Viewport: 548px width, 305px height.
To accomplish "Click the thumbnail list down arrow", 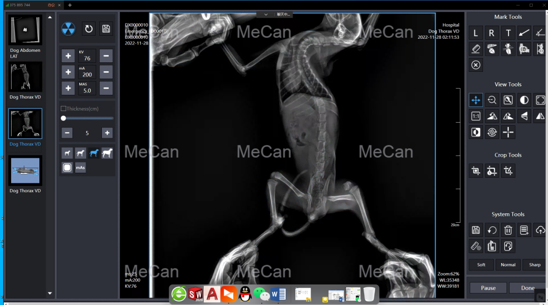I will (50, 293).
